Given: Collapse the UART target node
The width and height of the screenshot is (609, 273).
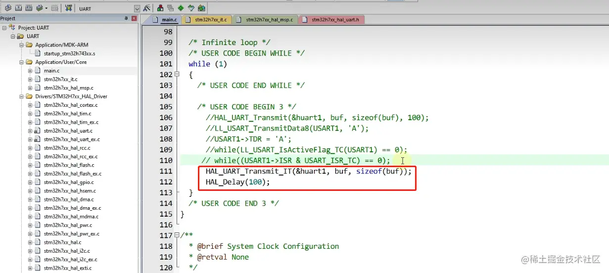Looking at the screenshot, I should click(13, 36).
